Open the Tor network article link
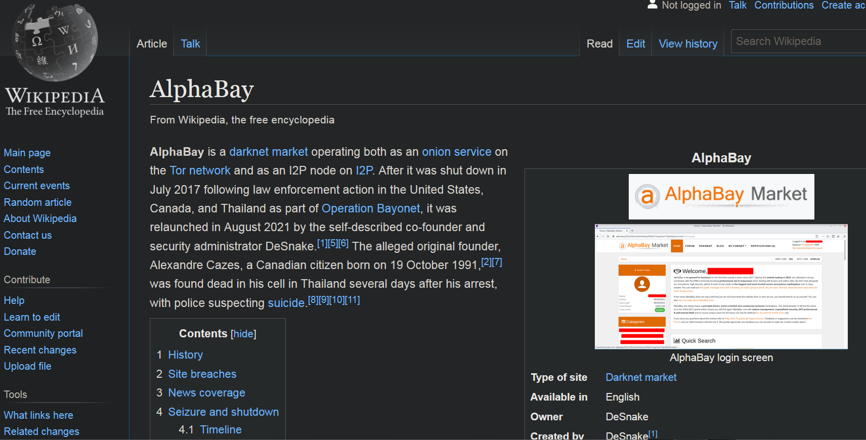Viewport: 866px width, 440px height. (x=200, y=171)
